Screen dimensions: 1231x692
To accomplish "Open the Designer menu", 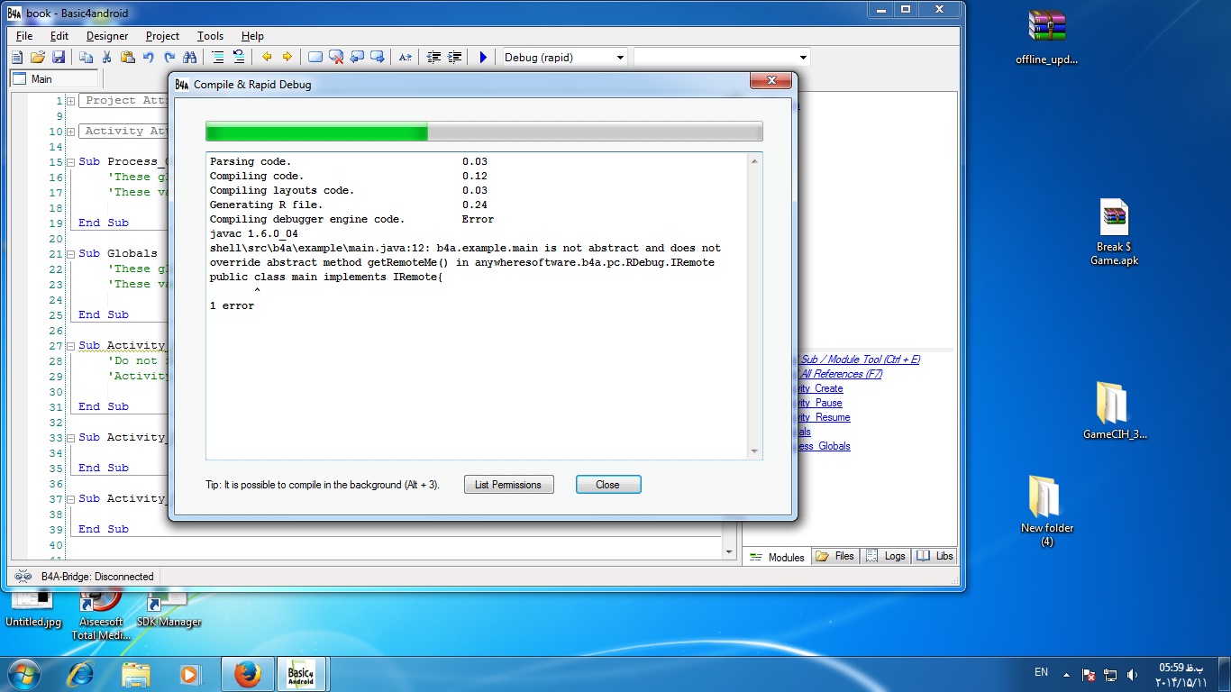I will (107, 36).
